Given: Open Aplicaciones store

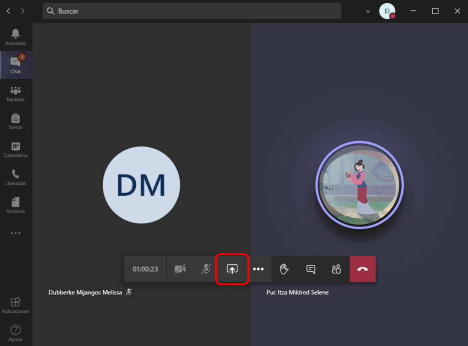Looking at the screenshot, I should (x=16, y=305).
